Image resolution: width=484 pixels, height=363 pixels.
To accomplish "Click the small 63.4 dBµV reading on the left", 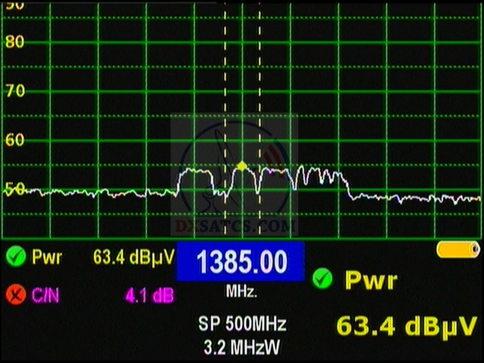I will click(x=134, y=258).
